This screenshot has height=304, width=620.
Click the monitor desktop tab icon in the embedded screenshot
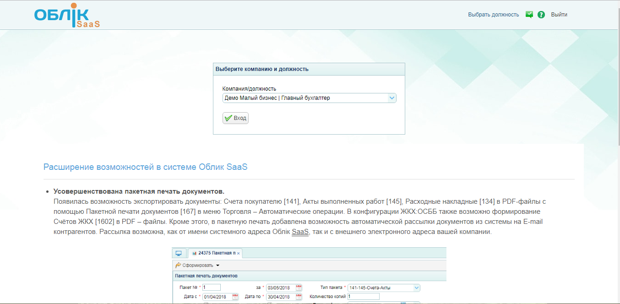(179, 253)
